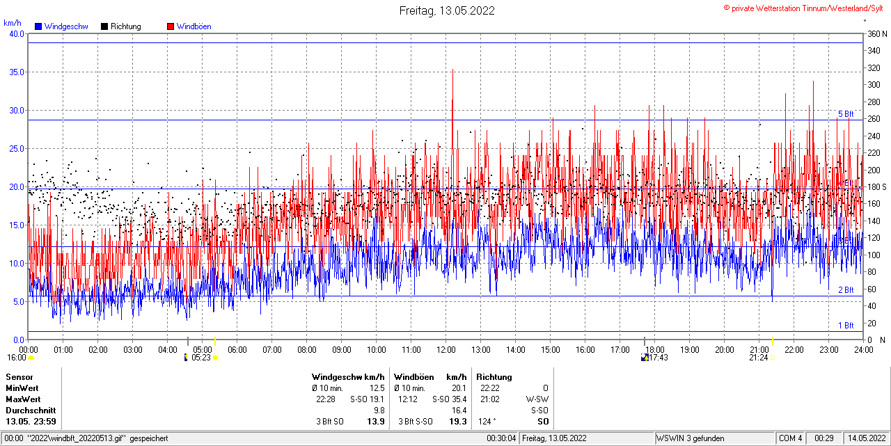
Task: Click the Windgeschw km/h column header
Action: coord(348,376)
